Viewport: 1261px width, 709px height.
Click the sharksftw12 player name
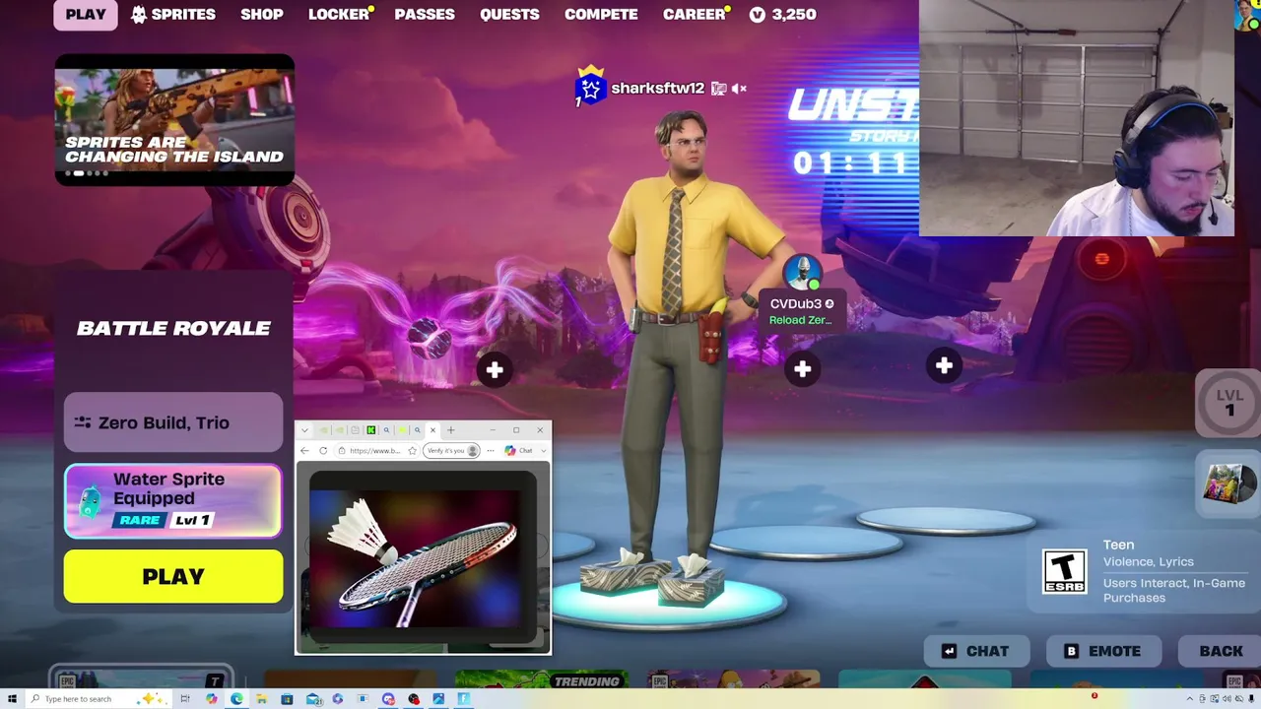tap(657, 89)
